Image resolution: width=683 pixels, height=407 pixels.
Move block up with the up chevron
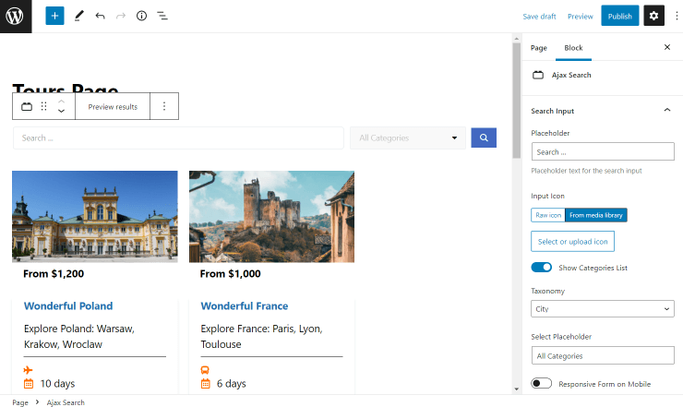pyautogui.click(x=62, y=102)
